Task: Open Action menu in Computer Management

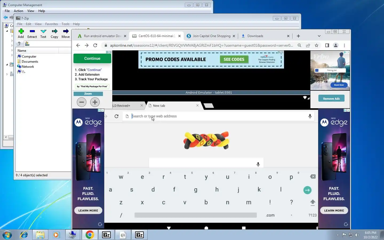Action: [18, 11]
